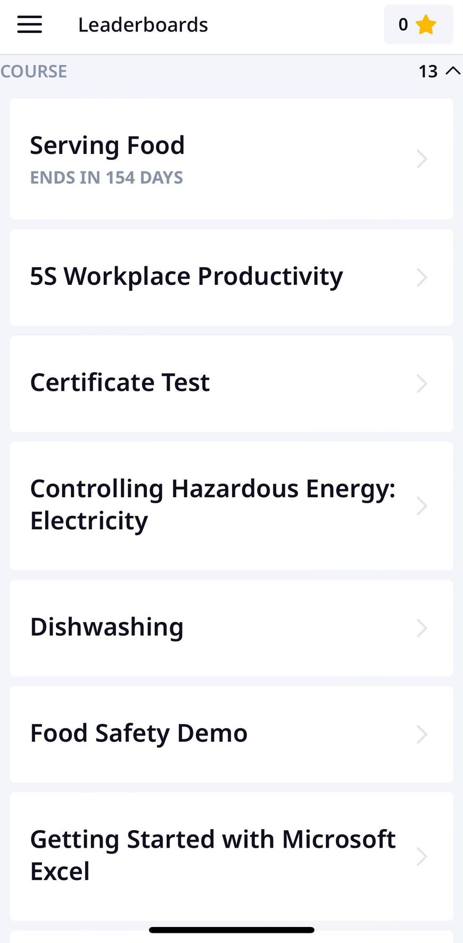The image size is (463, 943).
Task: Tap the COURSE section header label
Action: tap(34, 71)
